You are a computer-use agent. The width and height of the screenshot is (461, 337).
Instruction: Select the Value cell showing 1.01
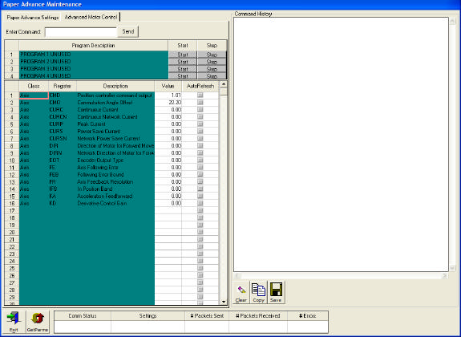click(168, 95)
